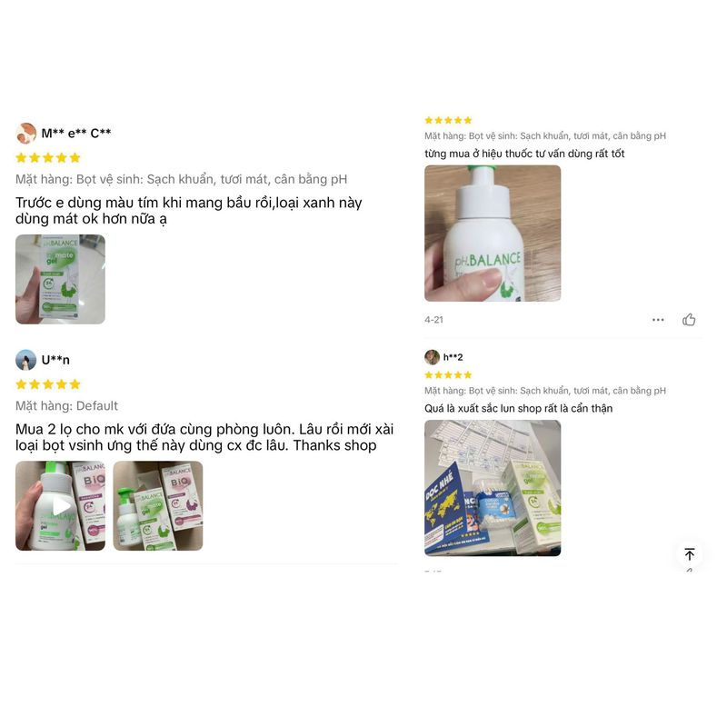
Task: Click the username h**2
Action: (x=453, y=357)
